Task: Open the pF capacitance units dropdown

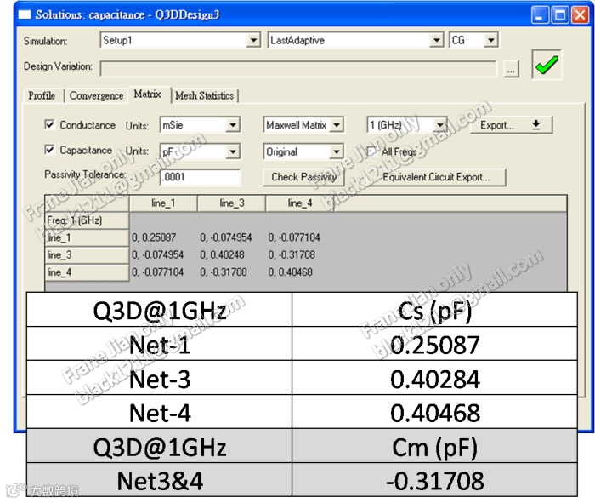Action: [x=233, y=152]
